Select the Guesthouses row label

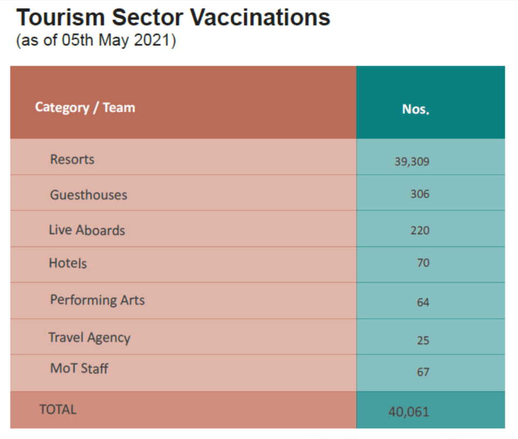click(89, 195)
